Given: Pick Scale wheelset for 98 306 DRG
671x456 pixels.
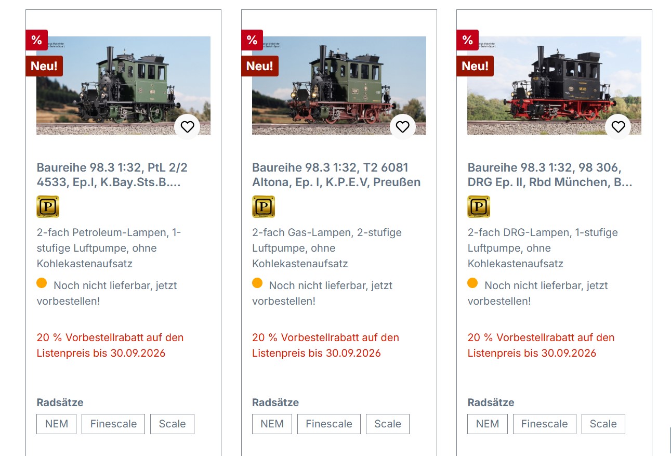Looking at the screenshot, I should pos(603,424).
